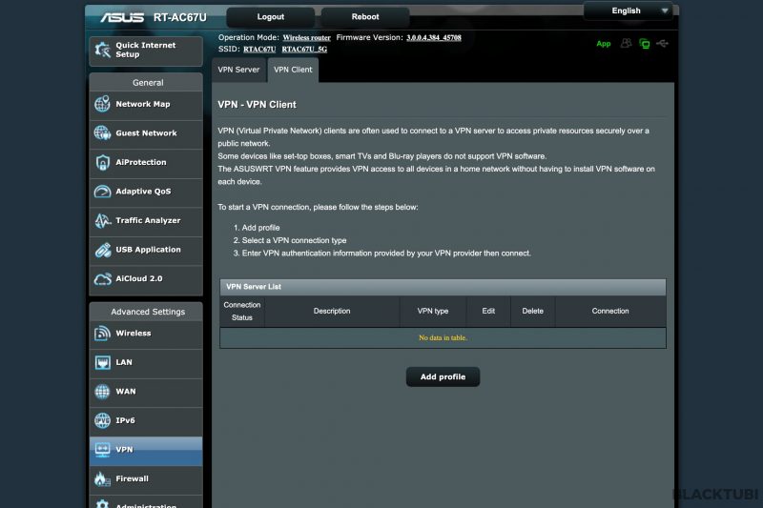This screenshot has width=763, height=508.
Task: Go to Traffic Analyzer menu item
Action: coord(146,221)
